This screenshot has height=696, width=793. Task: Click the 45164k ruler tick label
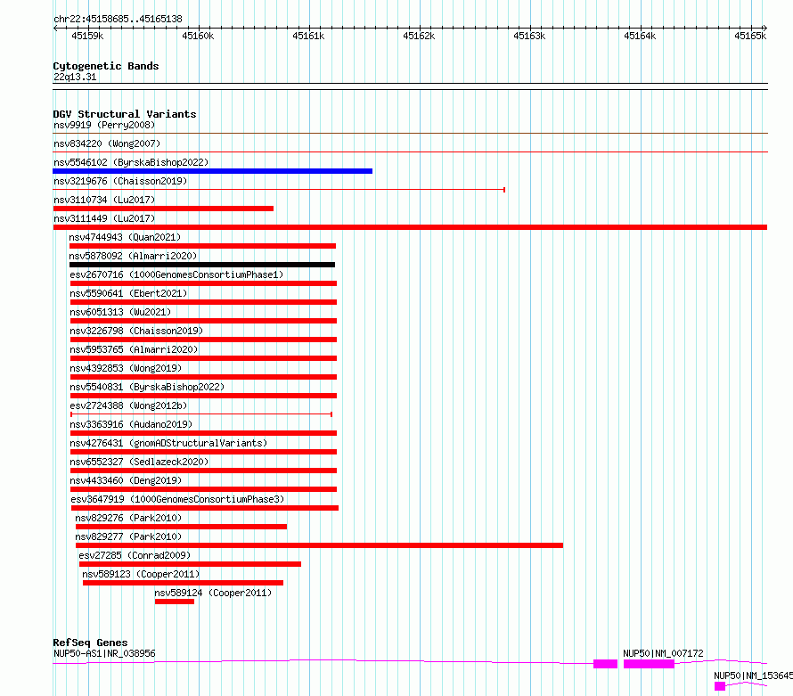640,36
